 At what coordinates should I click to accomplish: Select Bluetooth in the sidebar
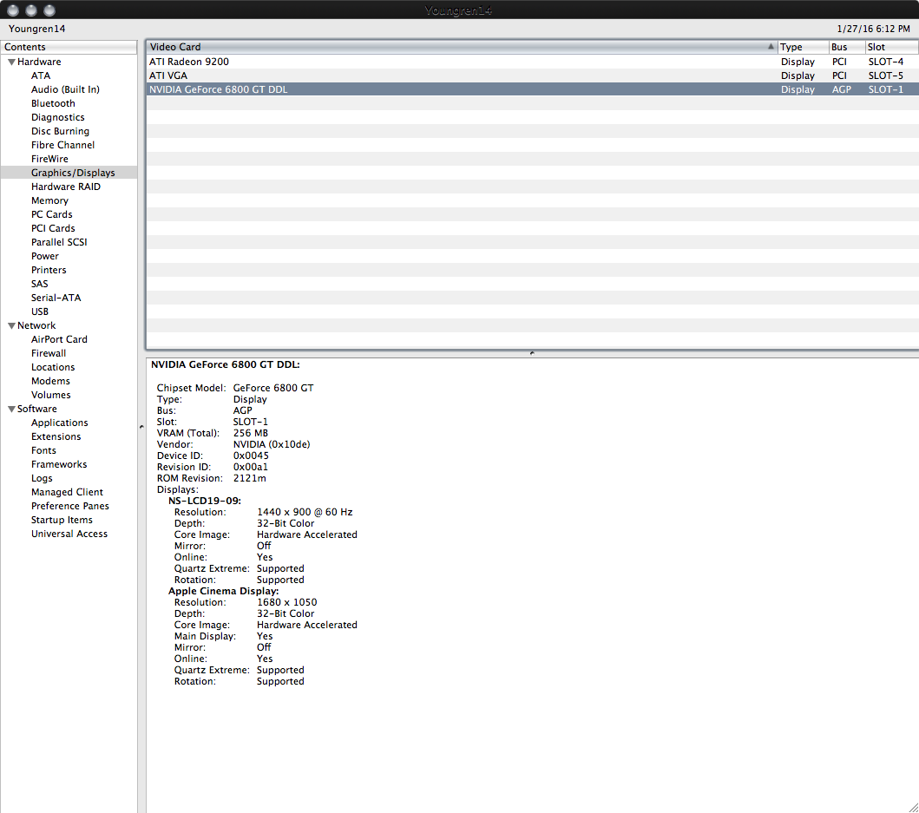53,104
